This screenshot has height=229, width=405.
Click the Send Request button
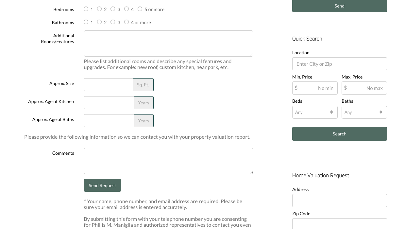tap(102, 185)
